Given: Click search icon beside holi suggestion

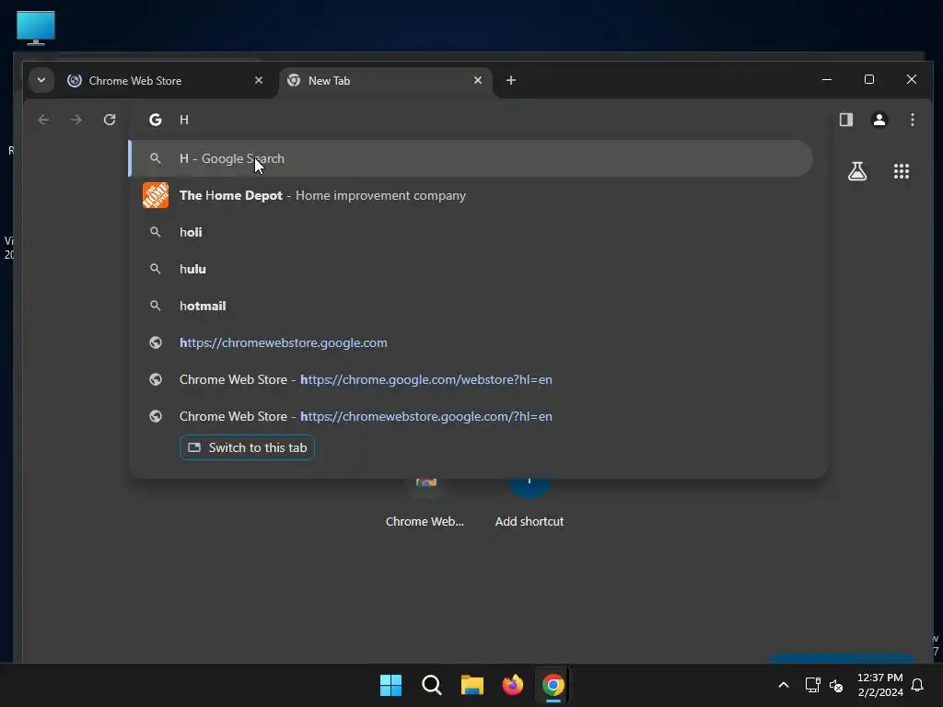Looking at the screenshot, I should click(x=155, y=232).
